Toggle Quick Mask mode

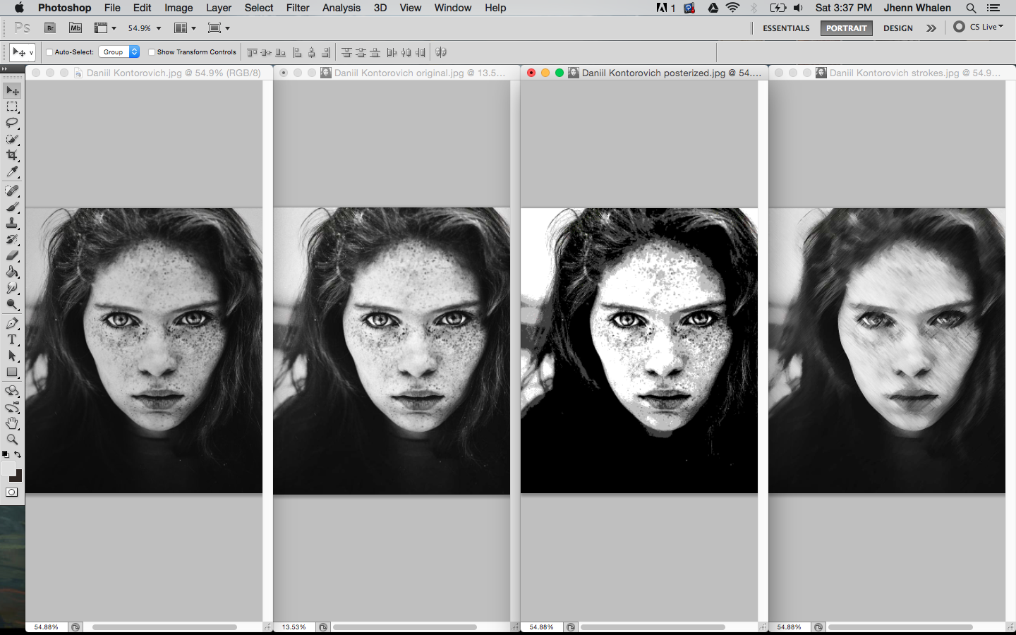(x=12, y=492)
